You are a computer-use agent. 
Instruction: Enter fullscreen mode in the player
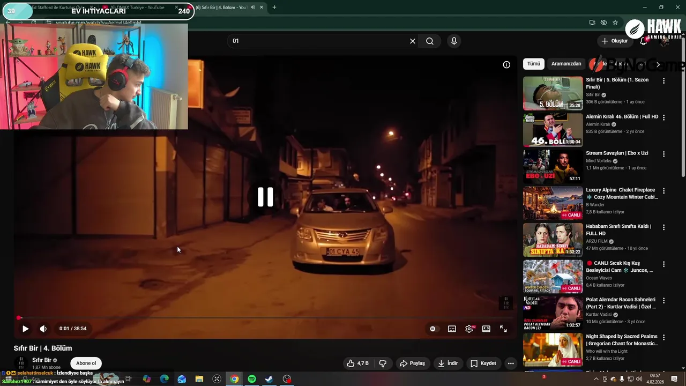click(503, 329)
